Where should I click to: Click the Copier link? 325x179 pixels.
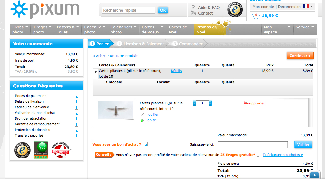click(151, 120)
